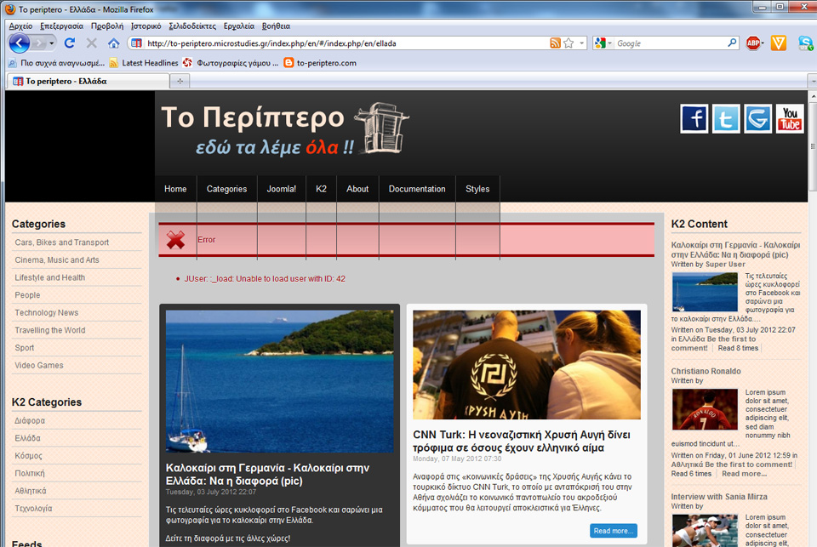Open the Τεχνολογία K2 category
Viewport: 817px width, 547px height.
(x=33, y=509)
